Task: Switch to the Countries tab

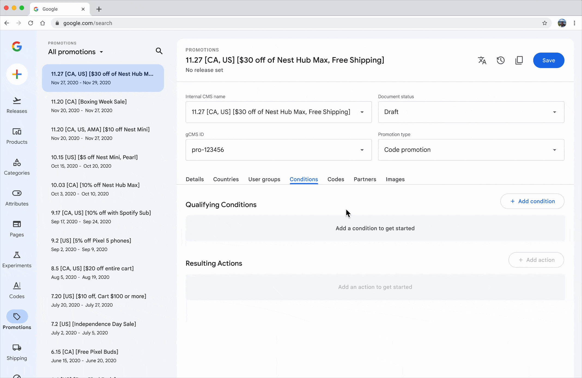Action: click(226, 179)
